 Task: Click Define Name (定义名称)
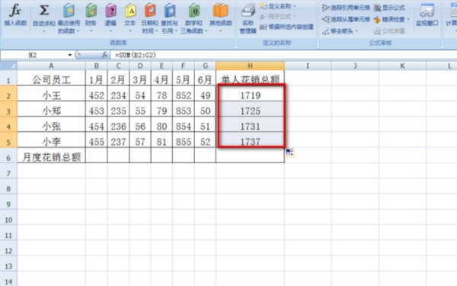click(277, 6)
